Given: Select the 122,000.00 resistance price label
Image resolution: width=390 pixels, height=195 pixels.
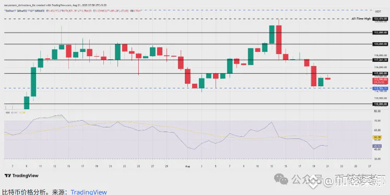Looking at the screenshot, I should [380, 32].
